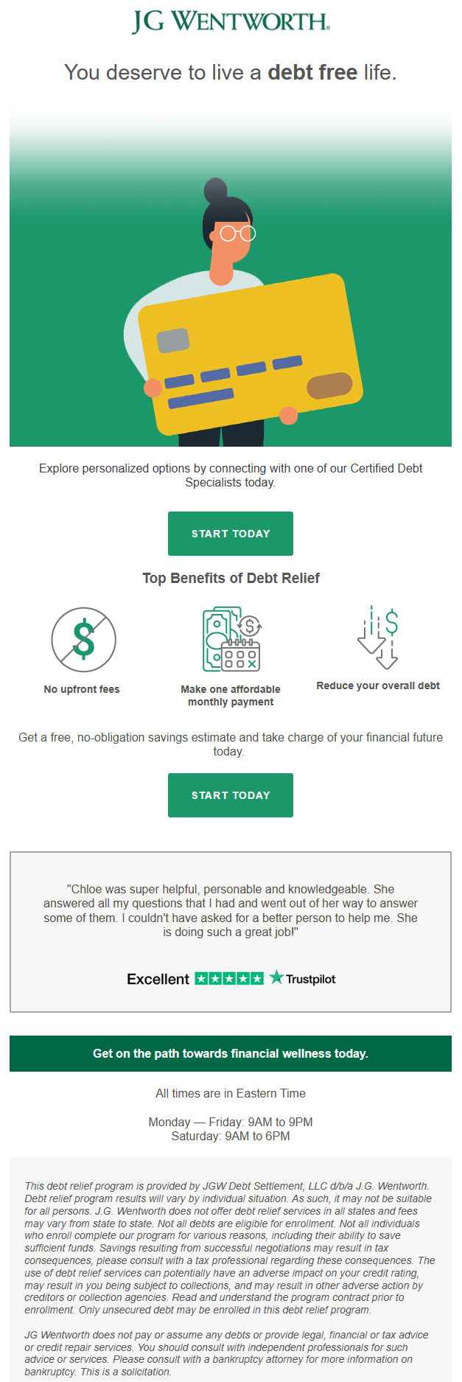Click the "Reduce your overall debt" label
This screenshot has width=462, height=1382.
(x=378, y=685)
